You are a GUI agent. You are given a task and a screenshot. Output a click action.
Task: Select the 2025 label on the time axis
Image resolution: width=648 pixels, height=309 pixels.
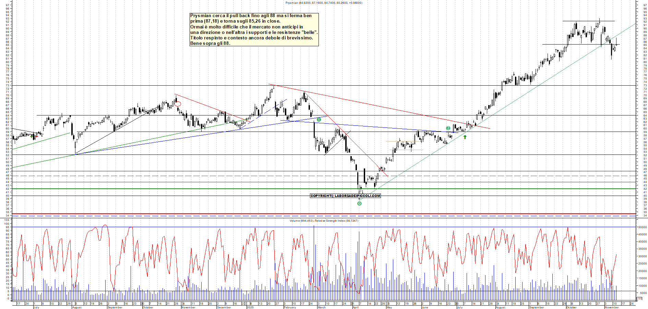click(251, 308)
